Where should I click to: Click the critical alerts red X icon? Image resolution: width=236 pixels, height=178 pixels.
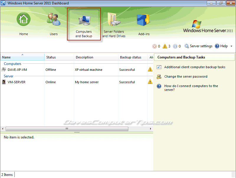pyautogui.click(x=154, y=46)
